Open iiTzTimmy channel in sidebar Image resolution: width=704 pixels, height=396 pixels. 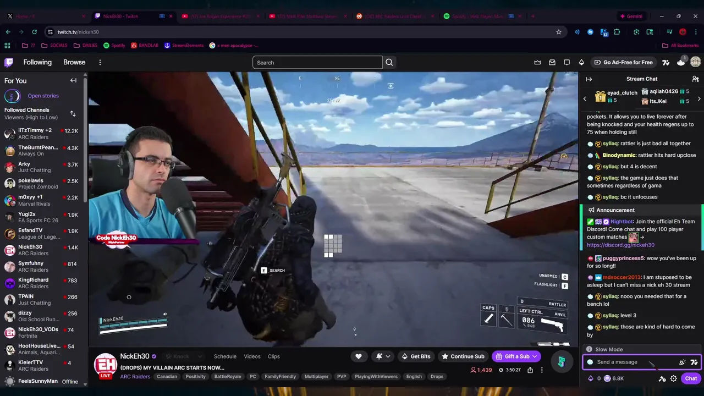point(42,134)
